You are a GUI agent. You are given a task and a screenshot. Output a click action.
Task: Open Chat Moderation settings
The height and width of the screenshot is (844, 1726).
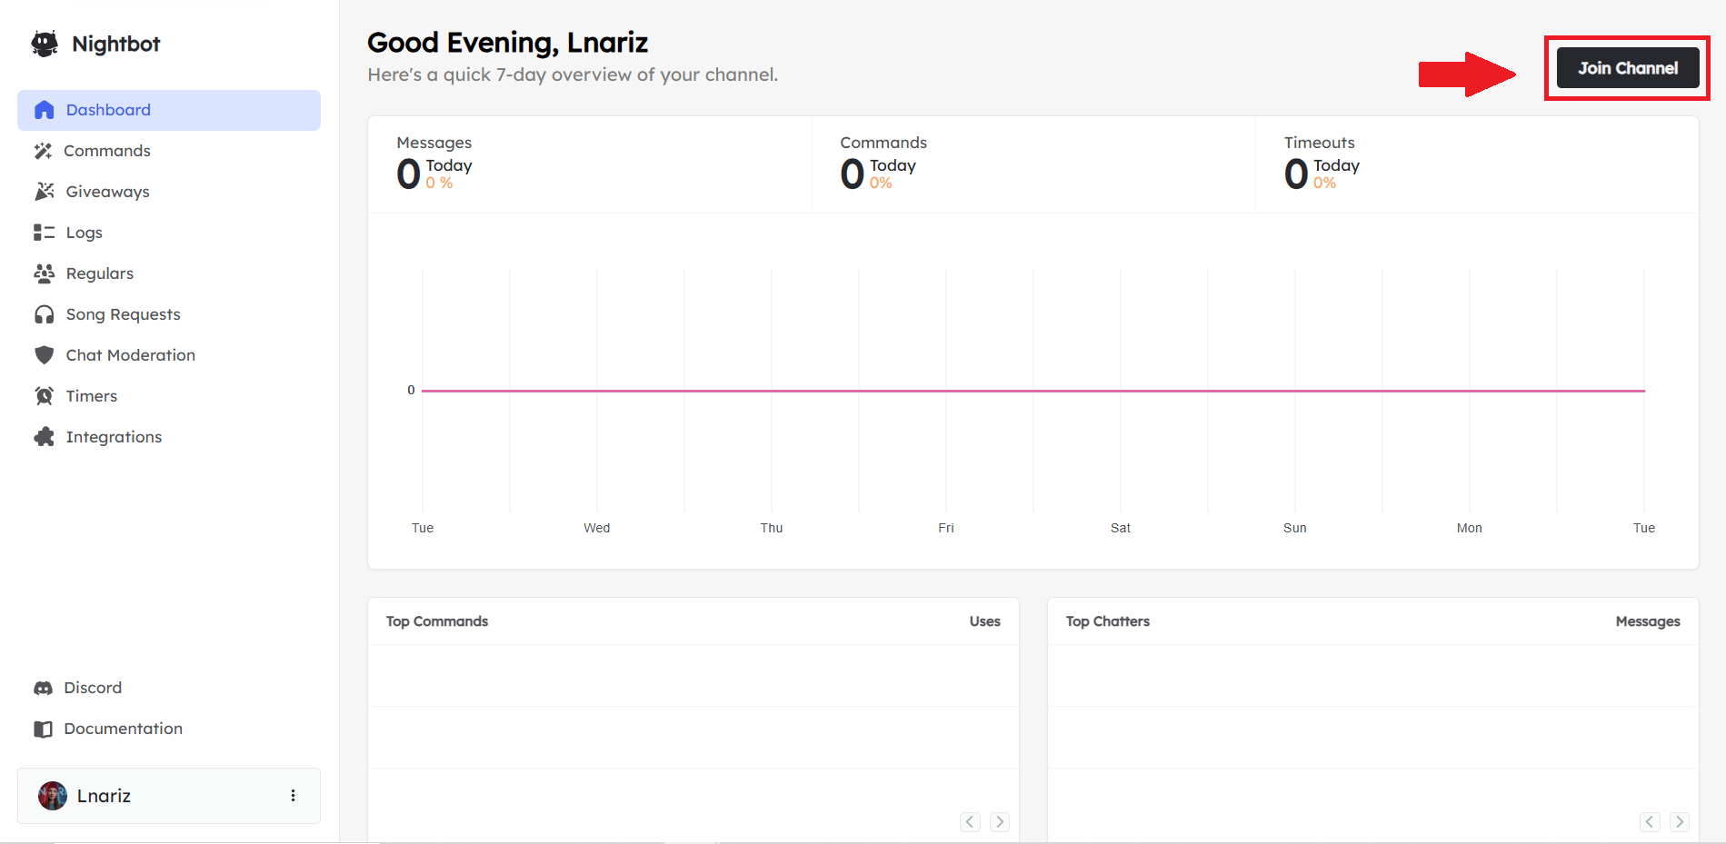pyautogui.click(x=169, y=355)
